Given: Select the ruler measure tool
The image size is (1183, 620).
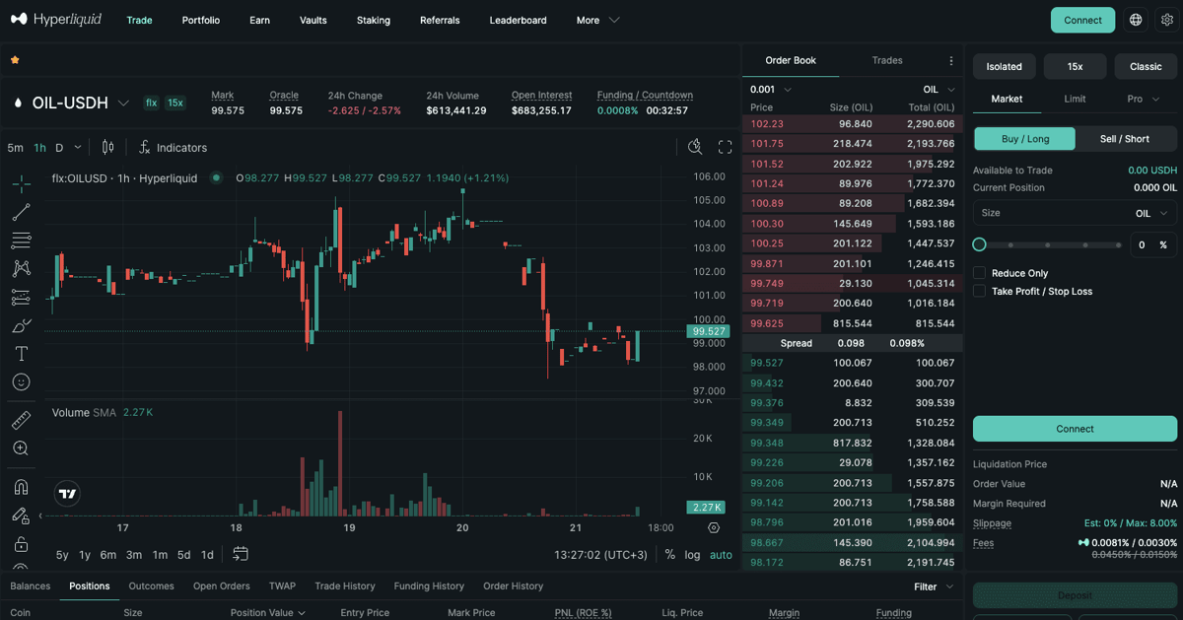Looking at the screenshot, I should click(21, 421).
